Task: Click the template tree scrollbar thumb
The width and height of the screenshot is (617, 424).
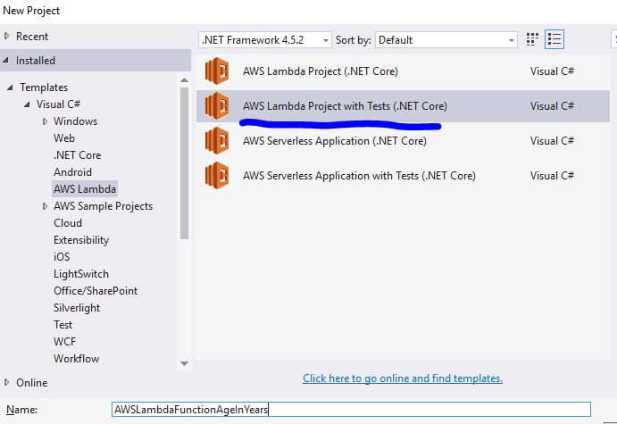Action: pyautogui.click(x=184, y=162)
